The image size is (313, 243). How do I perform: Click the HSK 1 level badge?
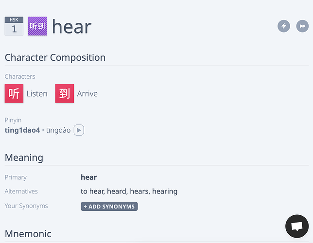(14, 26)
